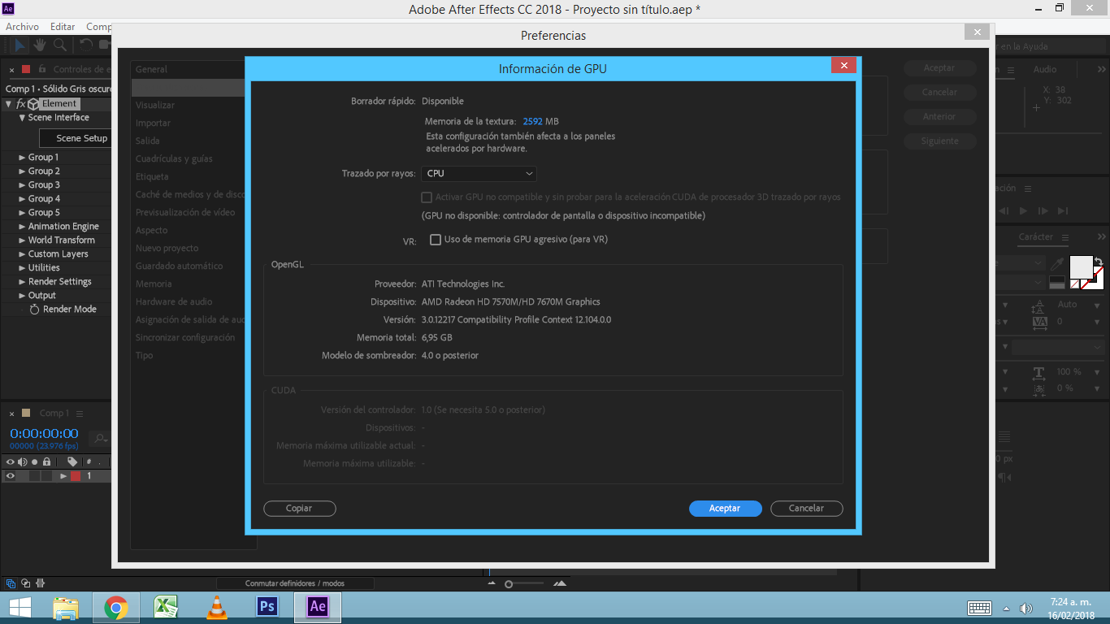Open the Trazado por rayos dropdown
Image resolution: width=1110 pixels, height=624 pixels.
tap(479, 173)
